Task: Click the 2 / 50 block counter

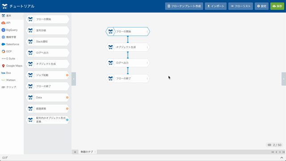Action: (274, 145)
